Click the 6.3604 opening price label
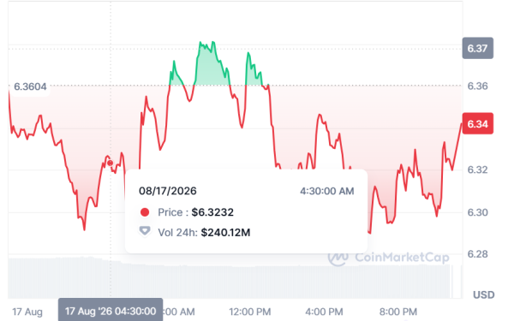This screenshot has height=321, width=514. coord(30,86)
